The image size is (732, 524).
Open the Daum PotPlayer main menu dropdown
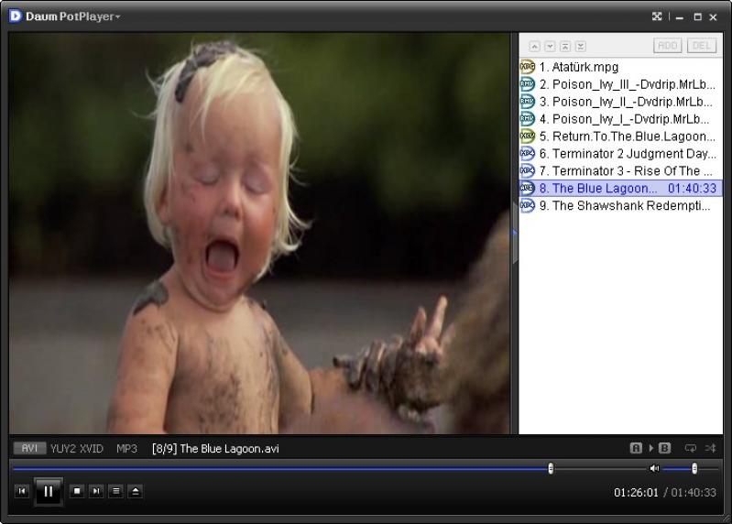point(72,16)
